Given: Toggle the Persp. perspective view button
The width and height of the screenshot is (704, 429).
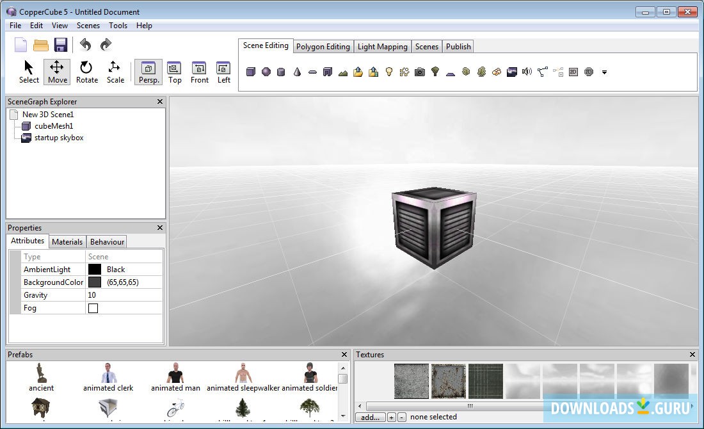Looking at the screenshot, I should click(148, 72).
